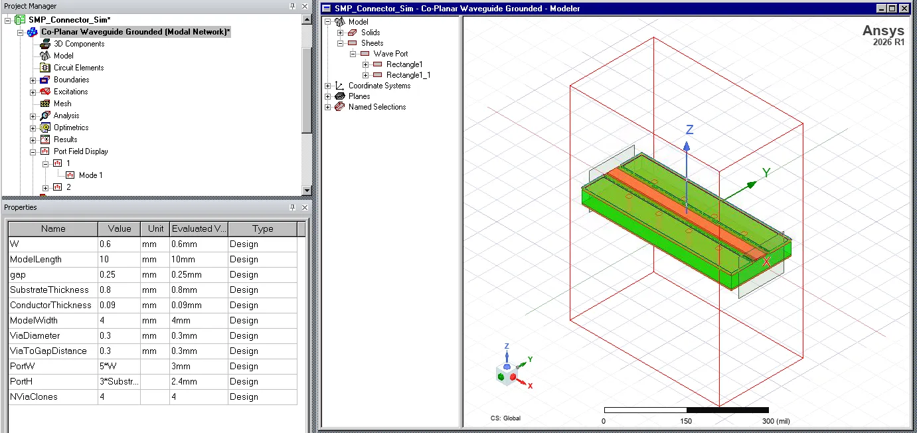Close the Project Manager panel
The height and width of the screenshot is (433, 917).
[305, 6]
